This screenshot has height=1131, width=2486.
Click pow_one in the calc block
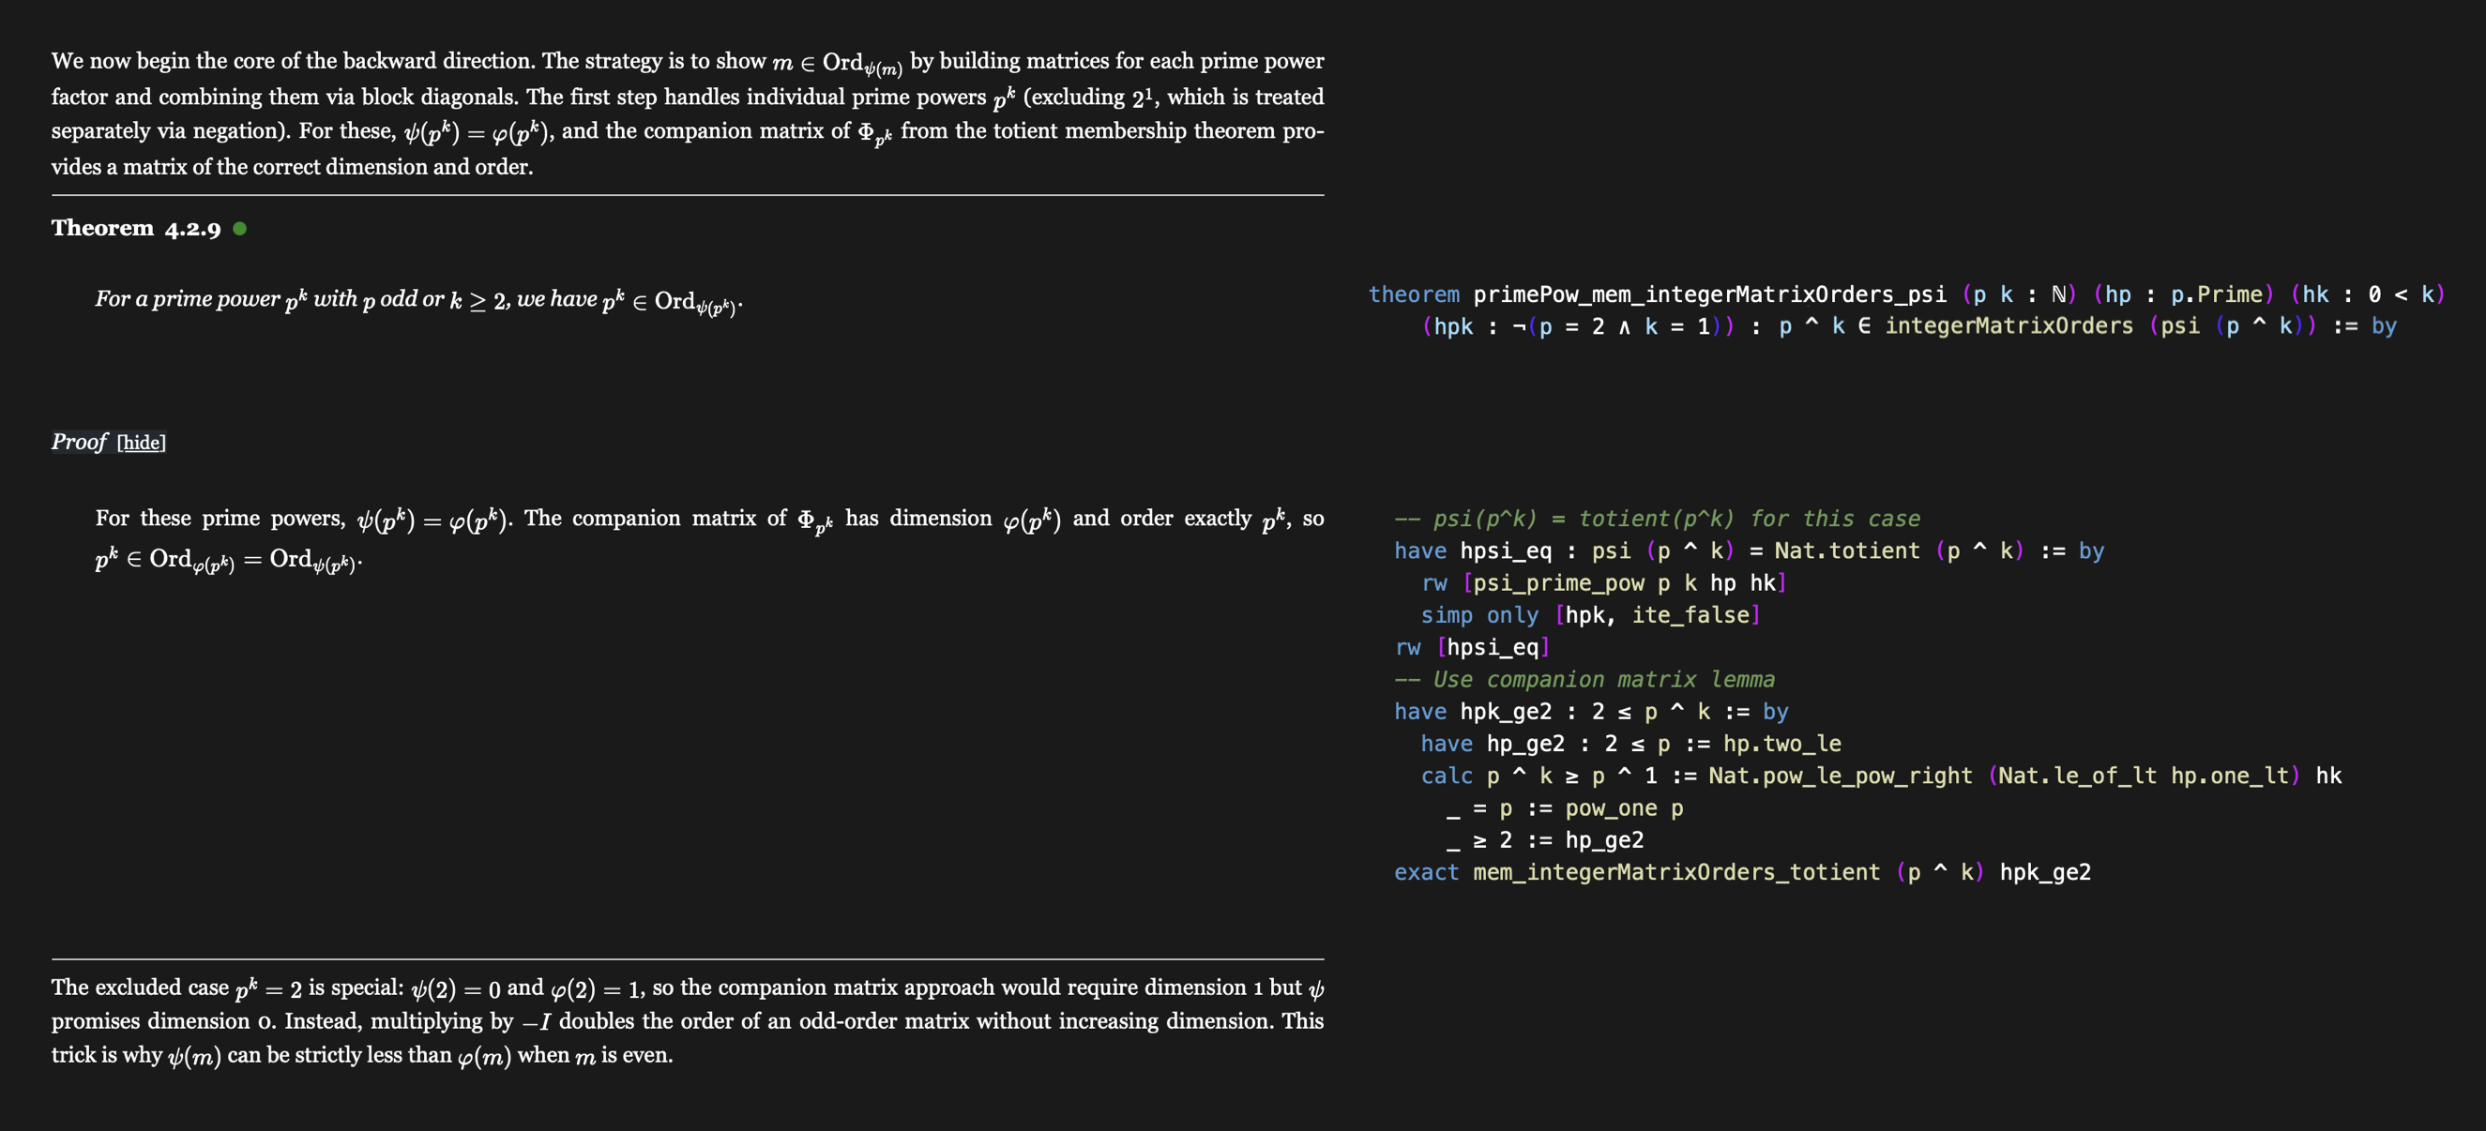(1611, 808)
